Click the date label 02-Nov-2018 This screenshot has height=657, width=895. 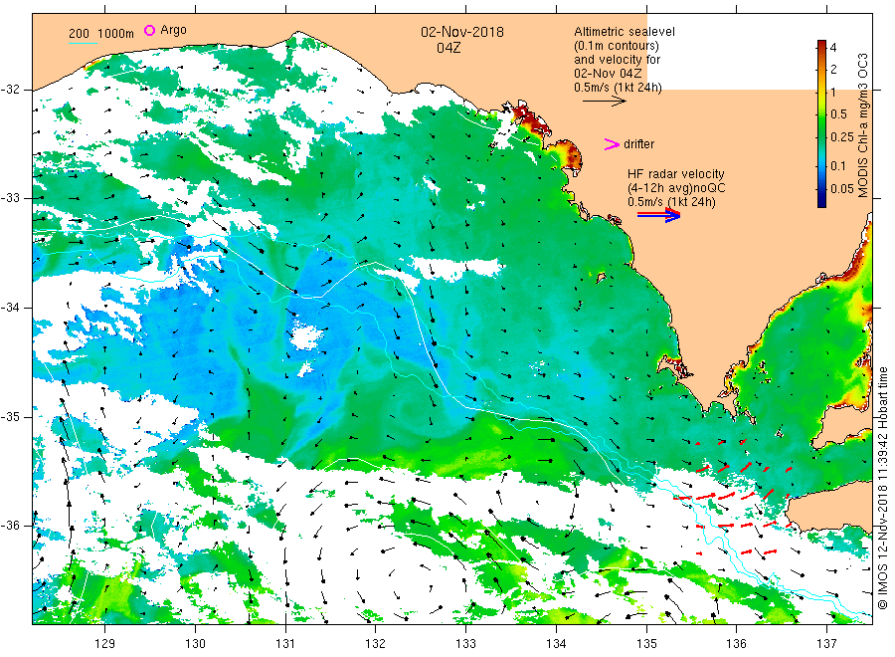click(x=462, y=32)
